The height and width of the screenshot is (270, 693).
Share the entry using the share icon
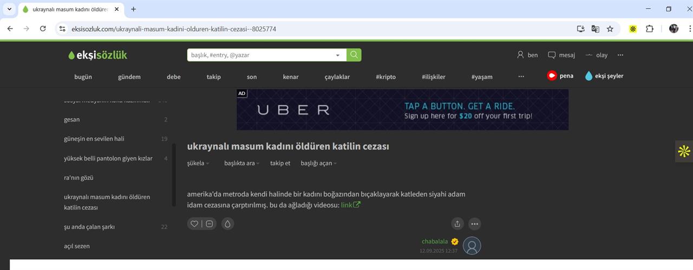pyautogui.click(x=457, y=224)
